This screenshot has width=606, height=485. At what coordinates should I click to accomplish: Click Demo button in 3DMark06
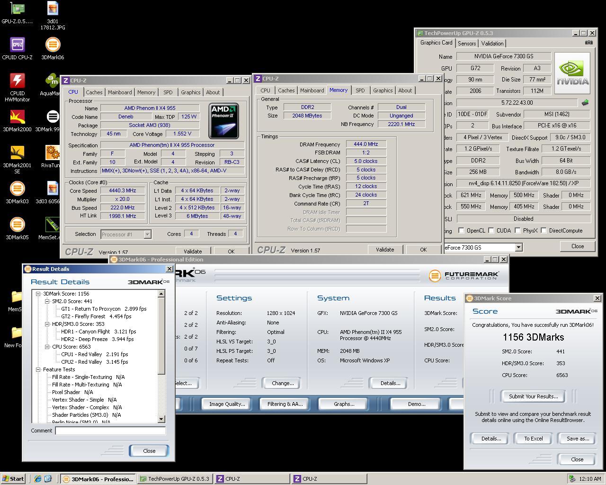(x=416, y=404)
